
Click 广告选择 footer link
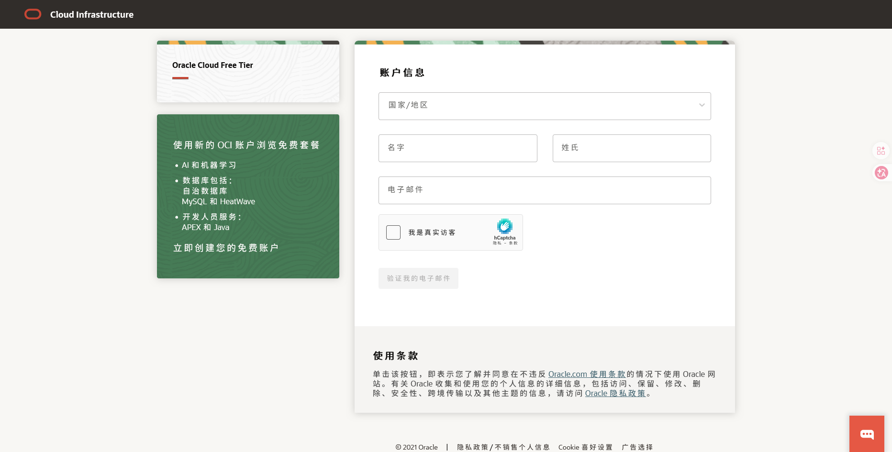pyautogui.click(x=637, y=447)
